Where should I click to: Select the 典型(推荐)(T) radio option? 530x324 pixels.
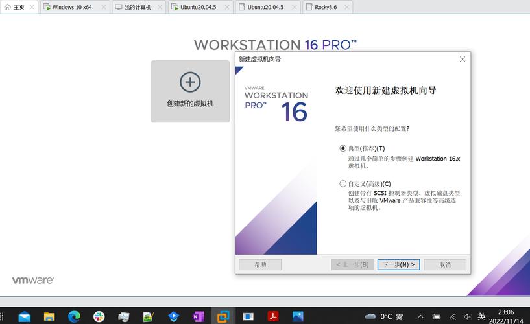coord(343,148)
